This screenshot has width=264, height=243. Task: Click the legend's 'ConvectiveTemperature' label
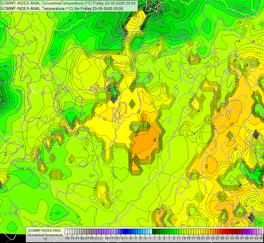45,235
